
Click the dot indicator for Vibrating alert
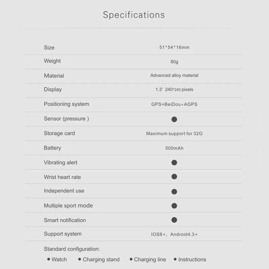point(174,162)
